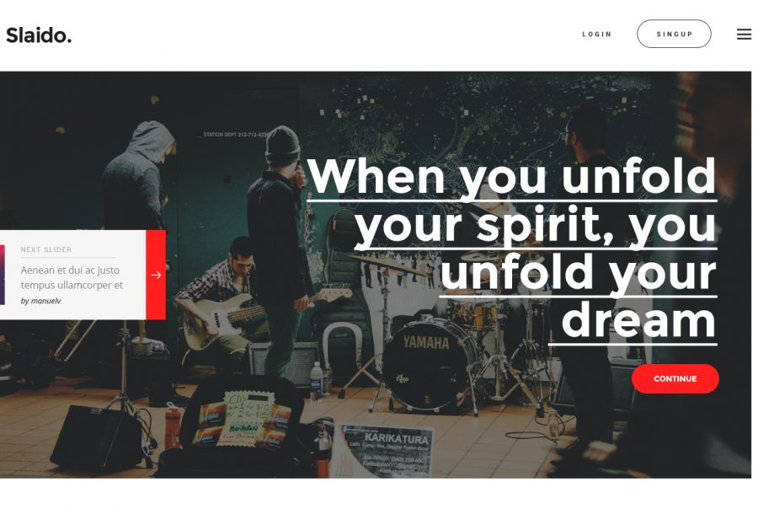Click the headline line "When you unfold"
The height and width of the screenshot is (509, 758).
[x=511, y=176]
